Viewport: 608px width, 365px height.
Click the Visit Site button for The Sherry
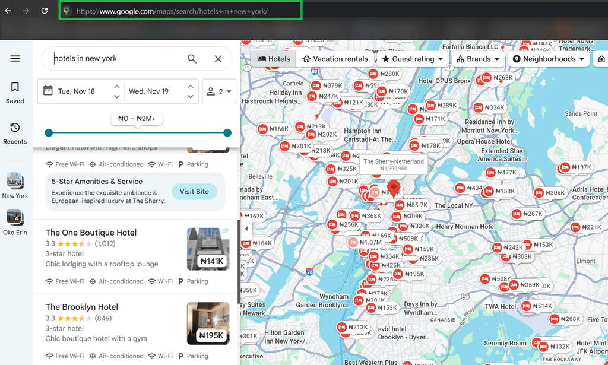(194, 192)
